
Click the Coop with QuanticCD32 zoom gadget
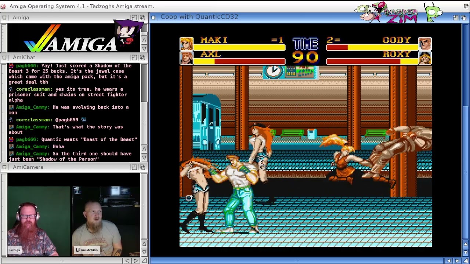point(456,17)
